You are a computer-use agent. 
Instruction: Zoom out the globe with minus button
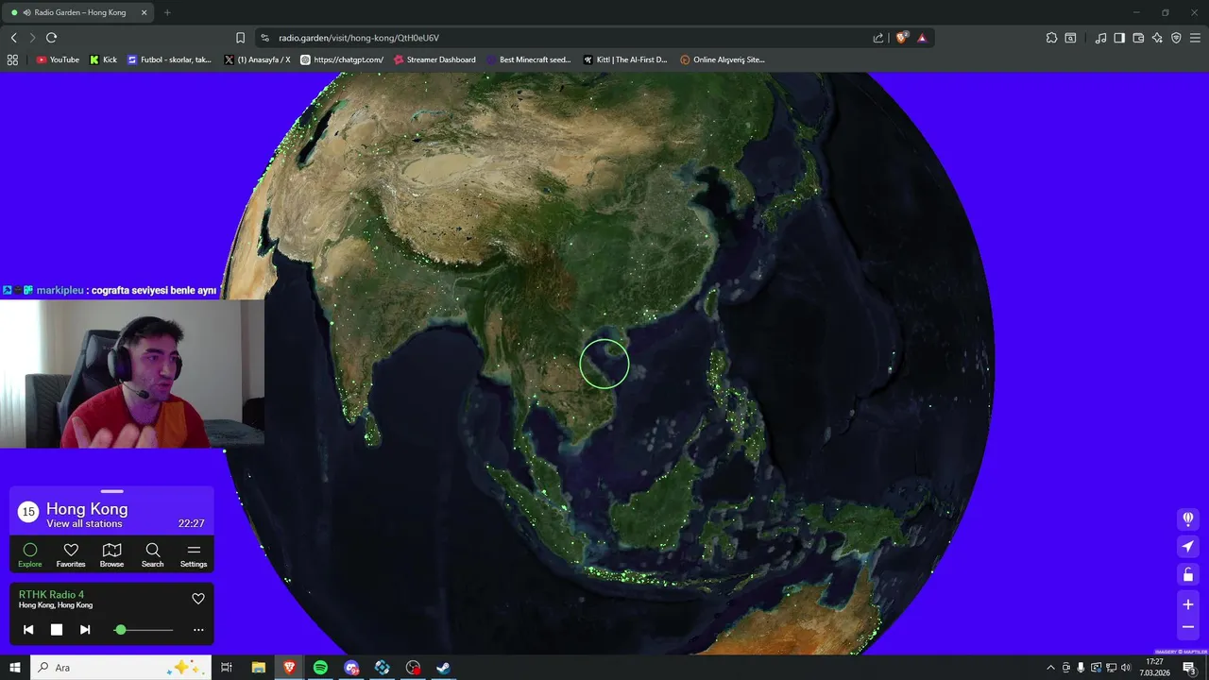click(x=1188, y=627)
